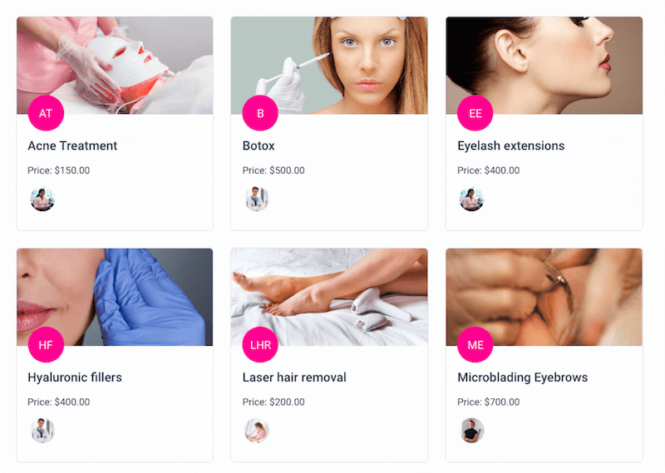Open the Acne Treatment service title
This screenshot has width=665, height=473.
pyautogui.click(x=72, y=145)
